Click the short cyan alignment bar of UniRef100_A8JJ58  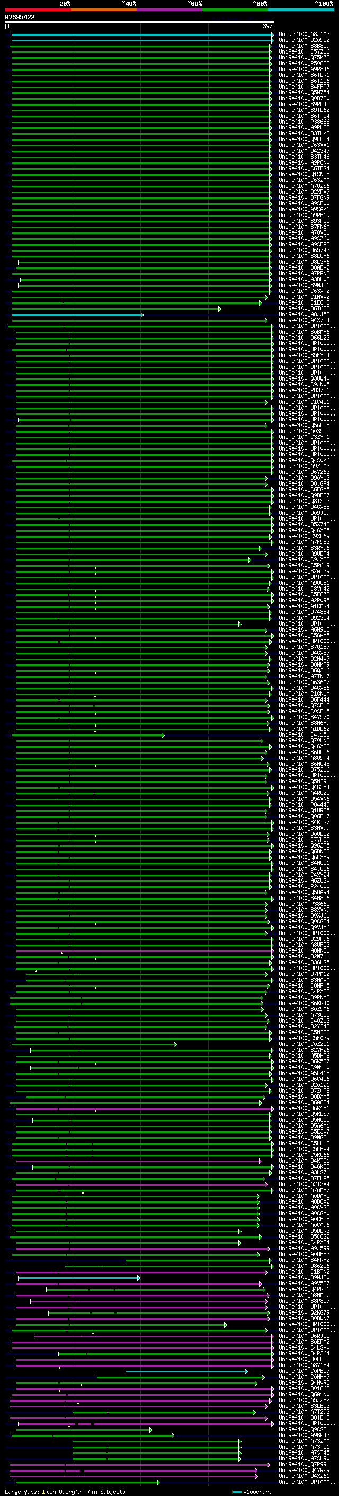pyautogui.click(x=78, y=315)
